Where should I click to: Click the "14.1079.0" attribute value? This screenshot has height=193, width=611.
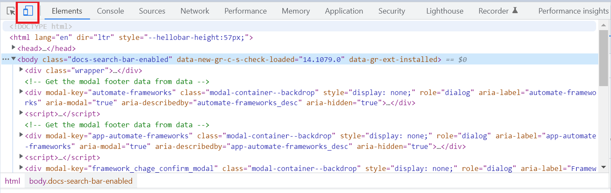322,59
